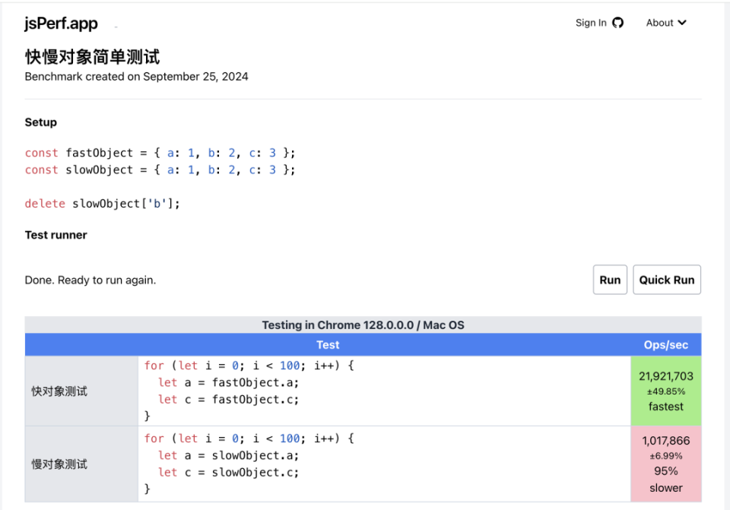Open the About menu

(665, 23)
